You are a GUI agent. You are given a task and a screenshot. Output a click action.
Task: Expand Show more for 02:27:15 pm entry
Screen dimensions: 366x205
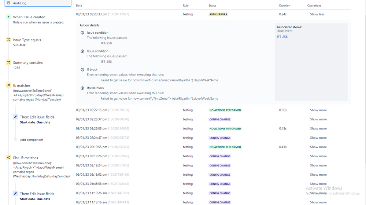tap(318, 110)
